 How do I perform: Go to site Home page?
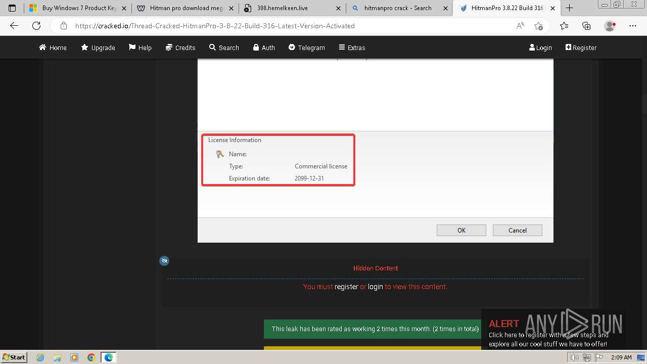[53, 48]
